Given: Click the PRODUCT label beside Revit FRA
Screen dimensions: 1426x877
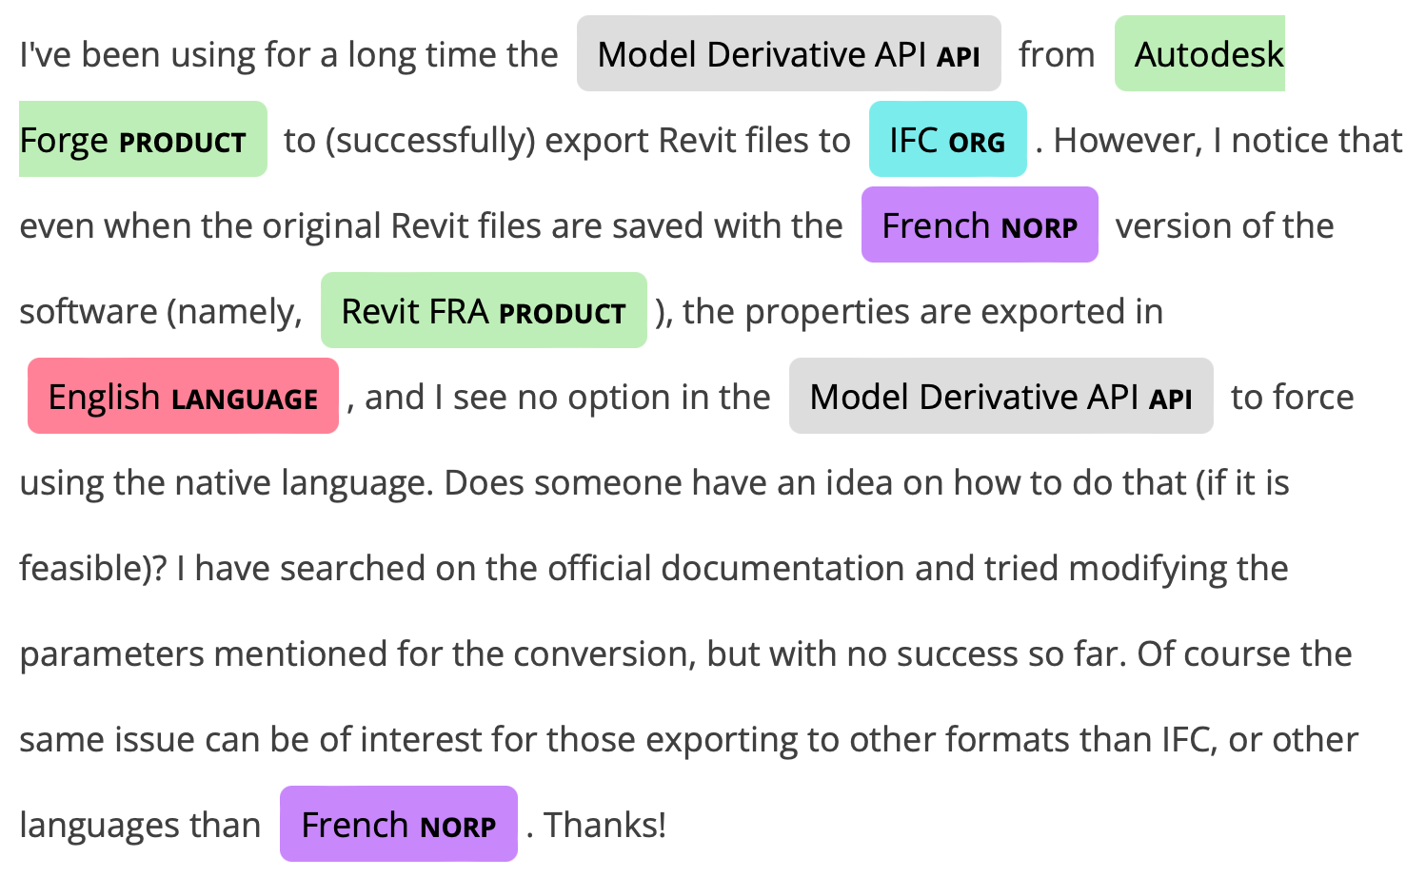Looking at the screenshot, I should pos(562,314).
